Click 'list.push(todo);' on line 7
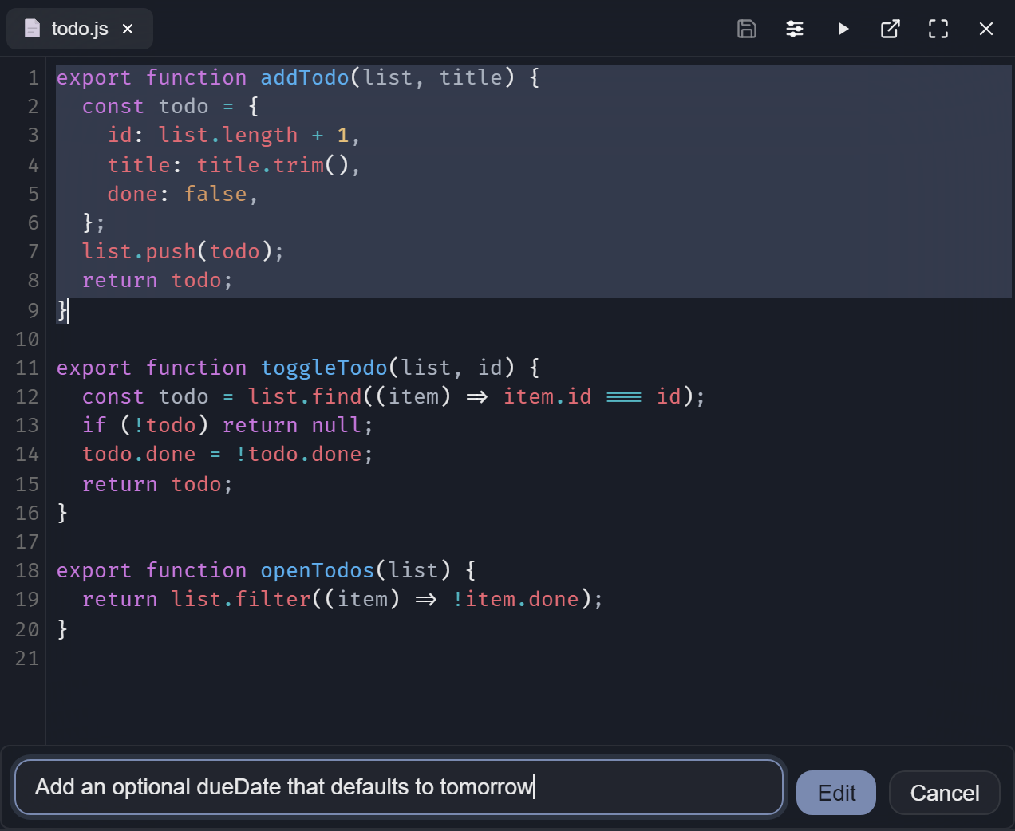1015x831 pixels. tap(183, 251)
